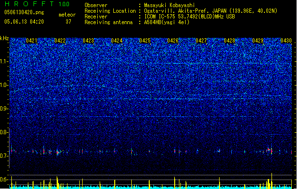
Task: Click the meteor count 37
Action: 68,22
